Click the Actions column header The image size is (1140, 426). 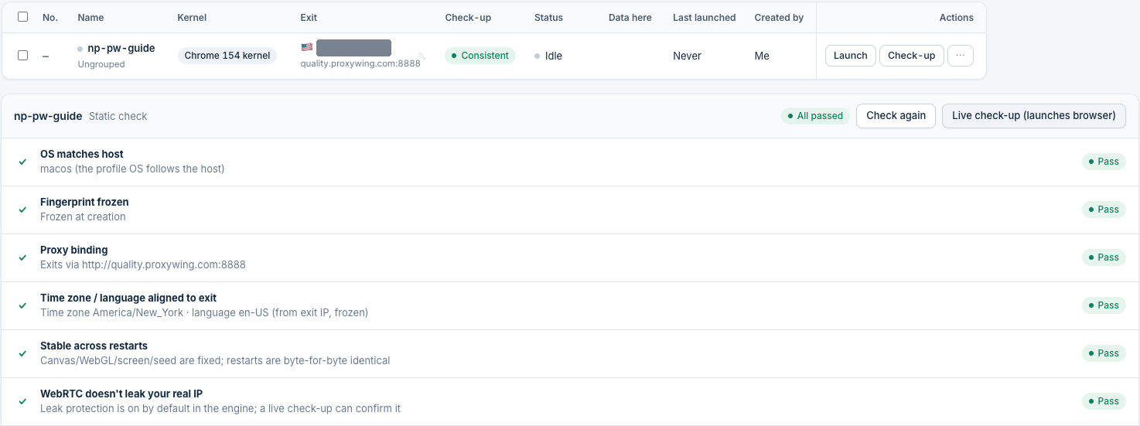click(x=956, y=17)
